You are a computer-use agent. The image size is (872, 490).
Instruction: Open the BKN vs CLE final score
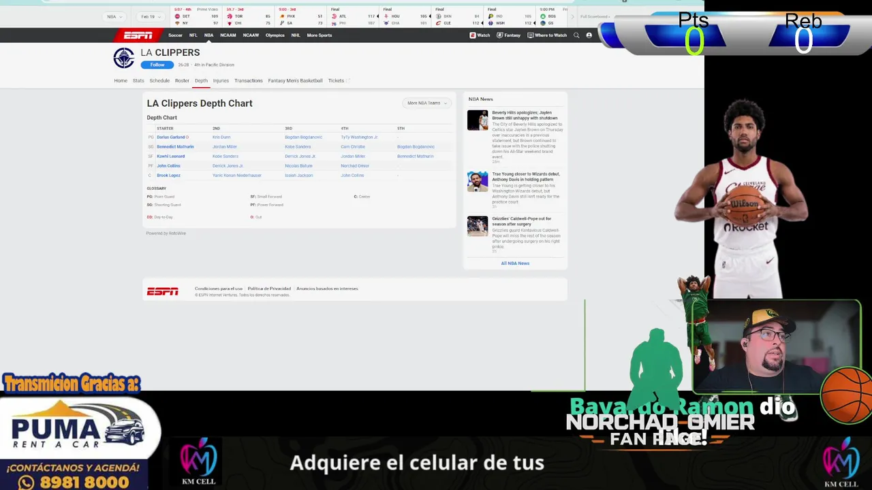[x=457, y=16]
